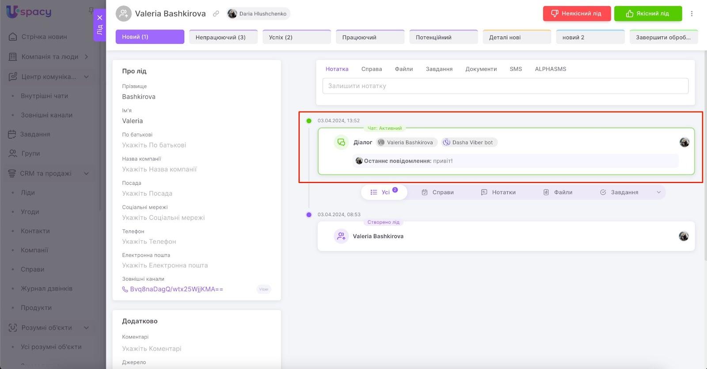
Task: Open the Документи tab
Action: 481,69
